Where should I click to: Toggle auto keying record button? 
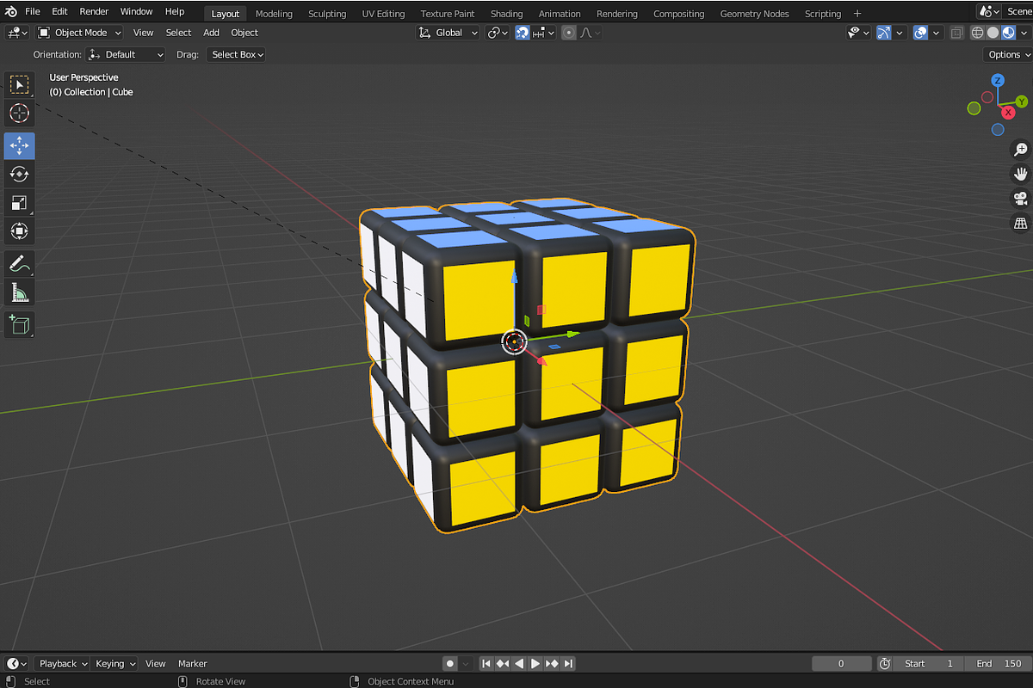point(449,664)
